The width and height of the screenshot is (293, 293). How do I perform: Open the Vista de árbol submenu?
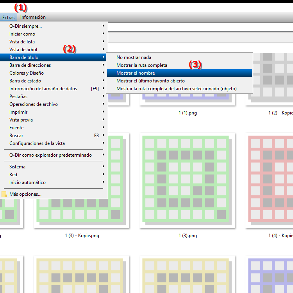coord(54,50)
